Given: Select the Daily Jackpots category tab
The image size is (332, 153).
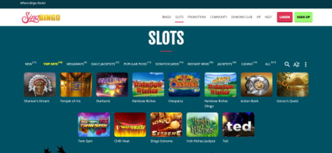Looking at the screenshot, I should tap(105, 64).
